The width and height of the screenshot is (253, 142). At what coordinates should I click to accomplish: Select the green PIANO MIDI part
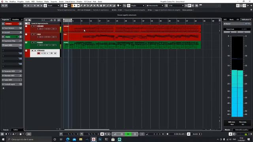coord(132,45)
